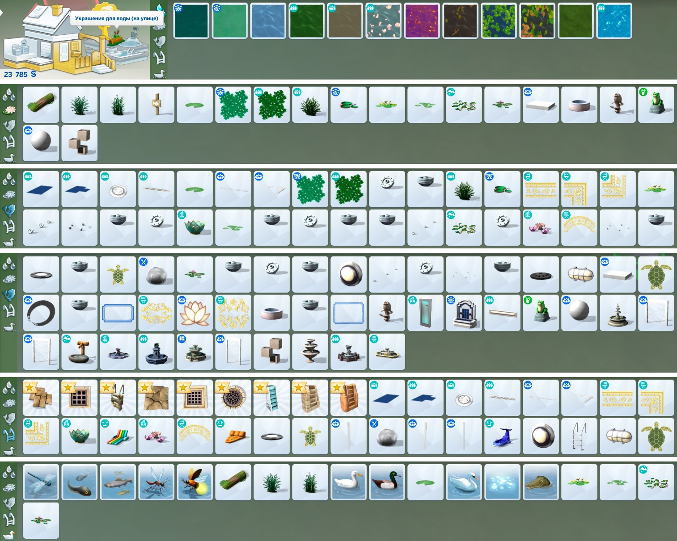Select the white swan decoration
The height and width of the screenshot is (541, 677).
click(464, 482)
